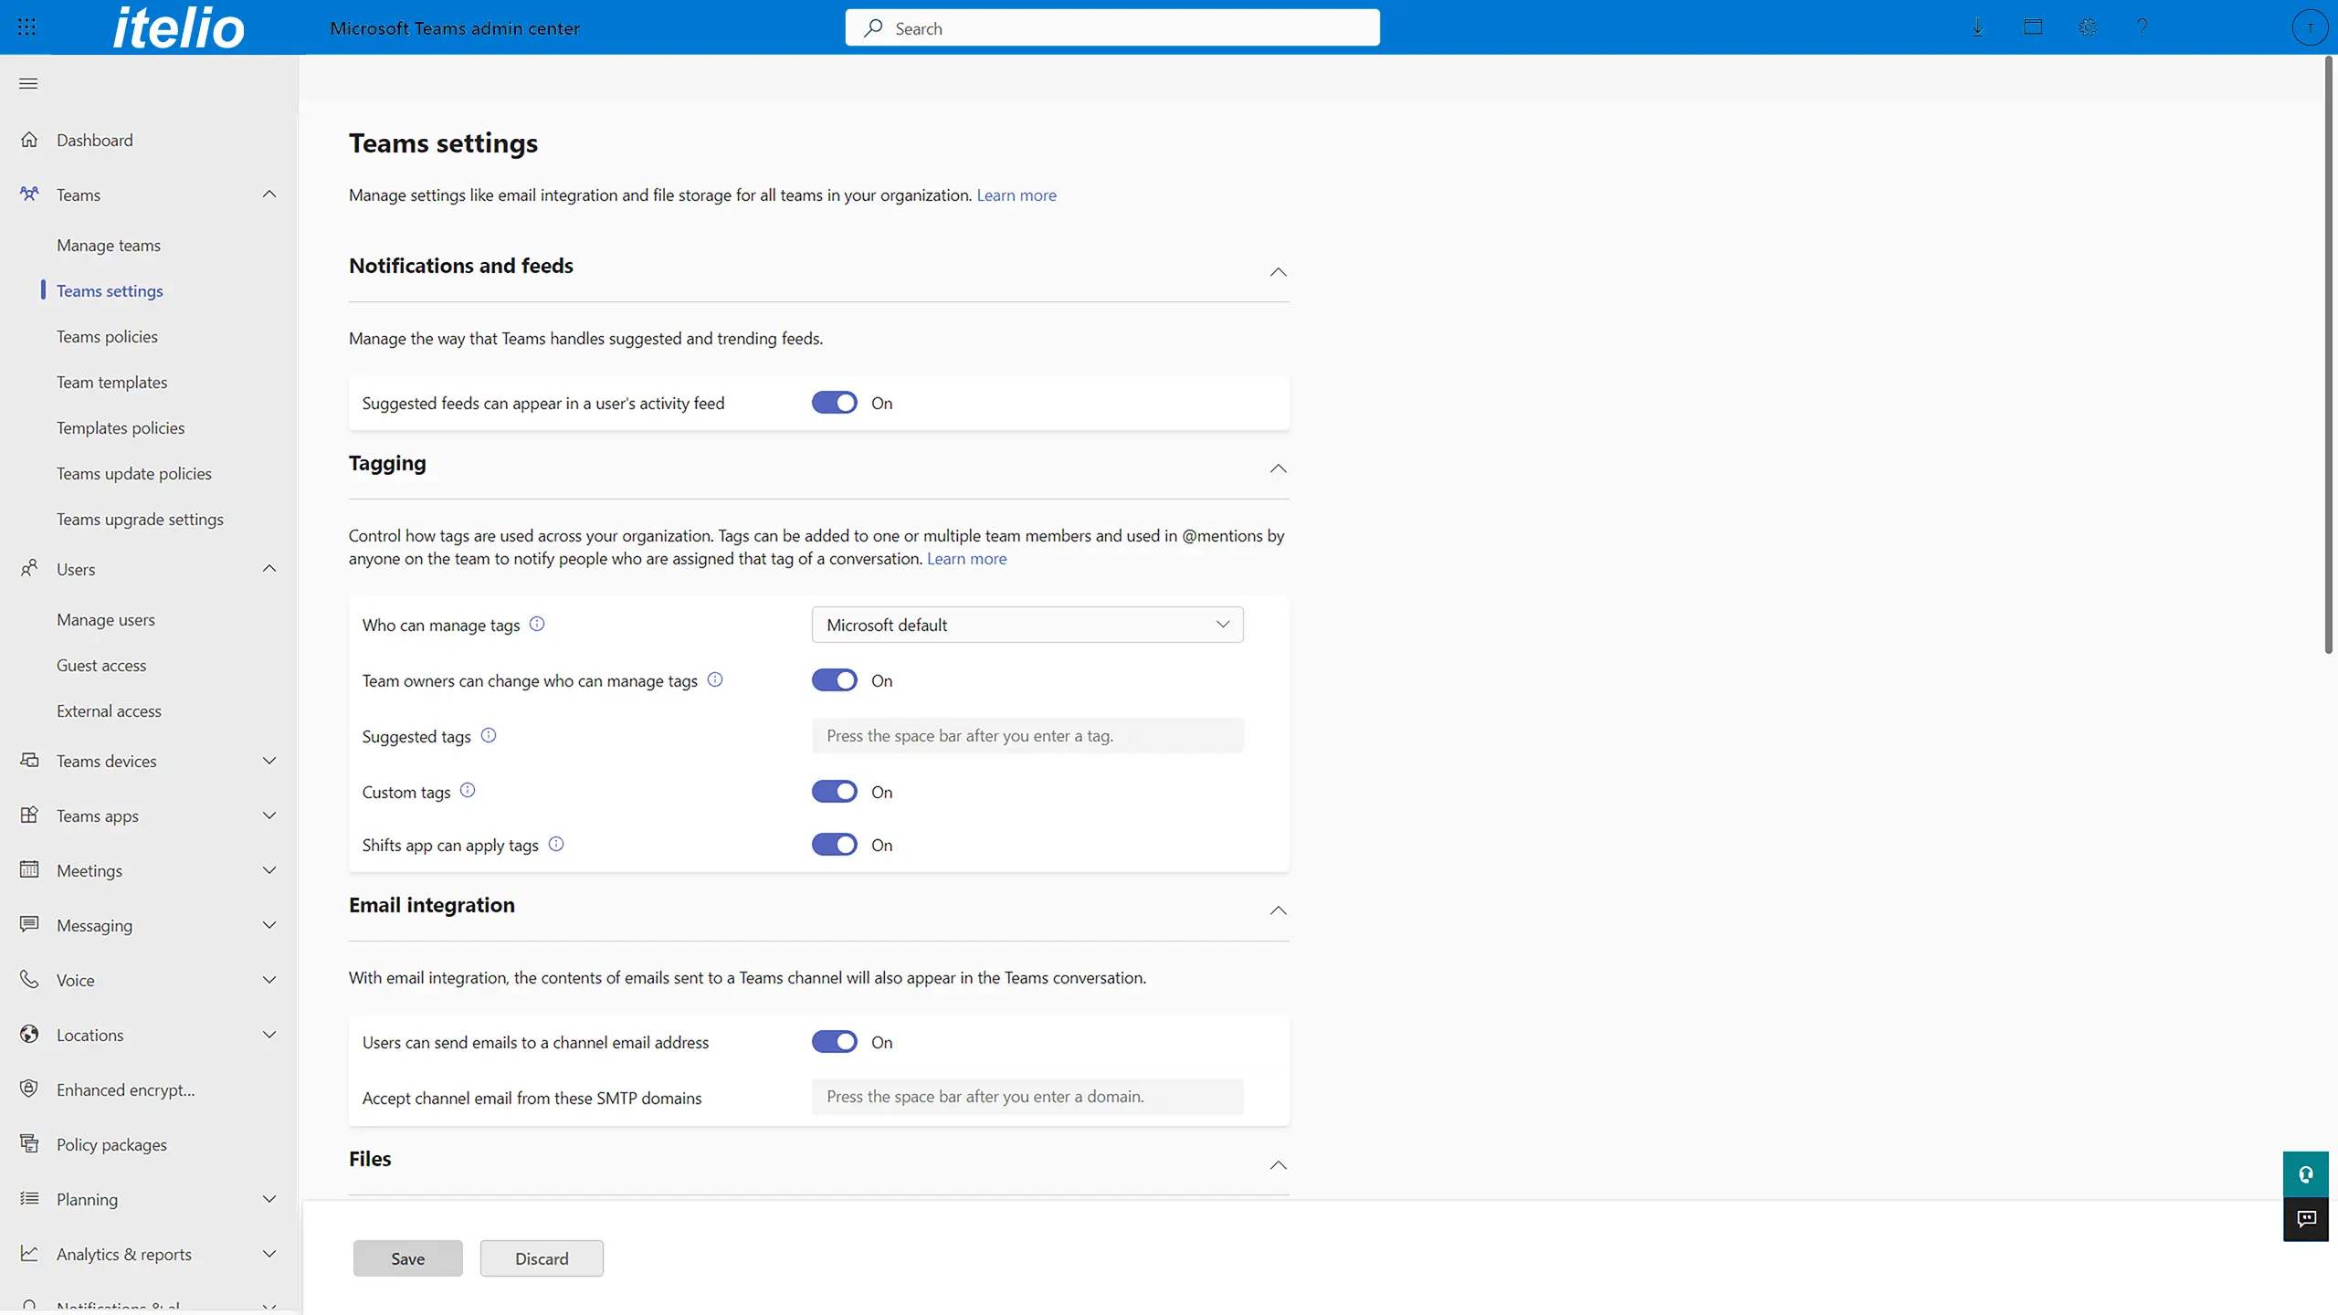Click the Suggested tags input field
The height and width of the screenshot is (1315, 2338).
point(1027,735)
